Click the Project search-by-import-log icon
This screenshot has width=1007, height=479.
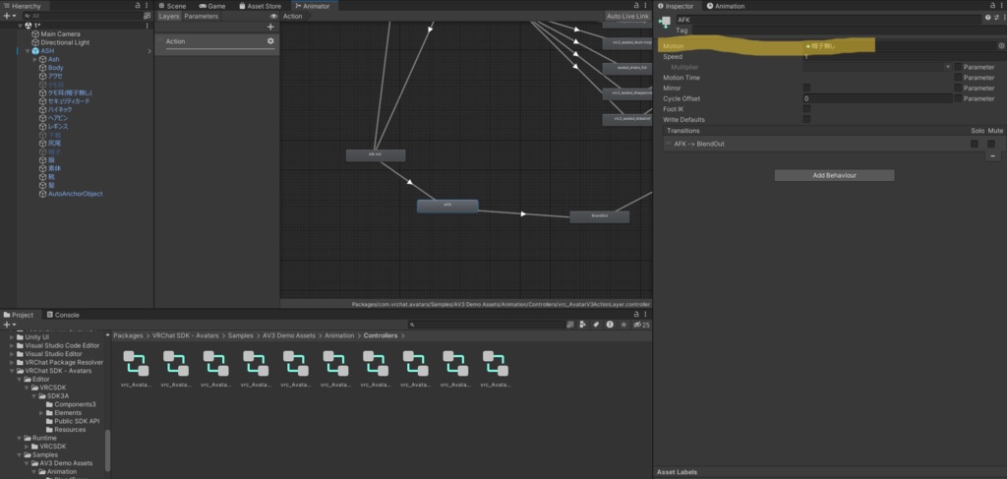coord(610,325)
